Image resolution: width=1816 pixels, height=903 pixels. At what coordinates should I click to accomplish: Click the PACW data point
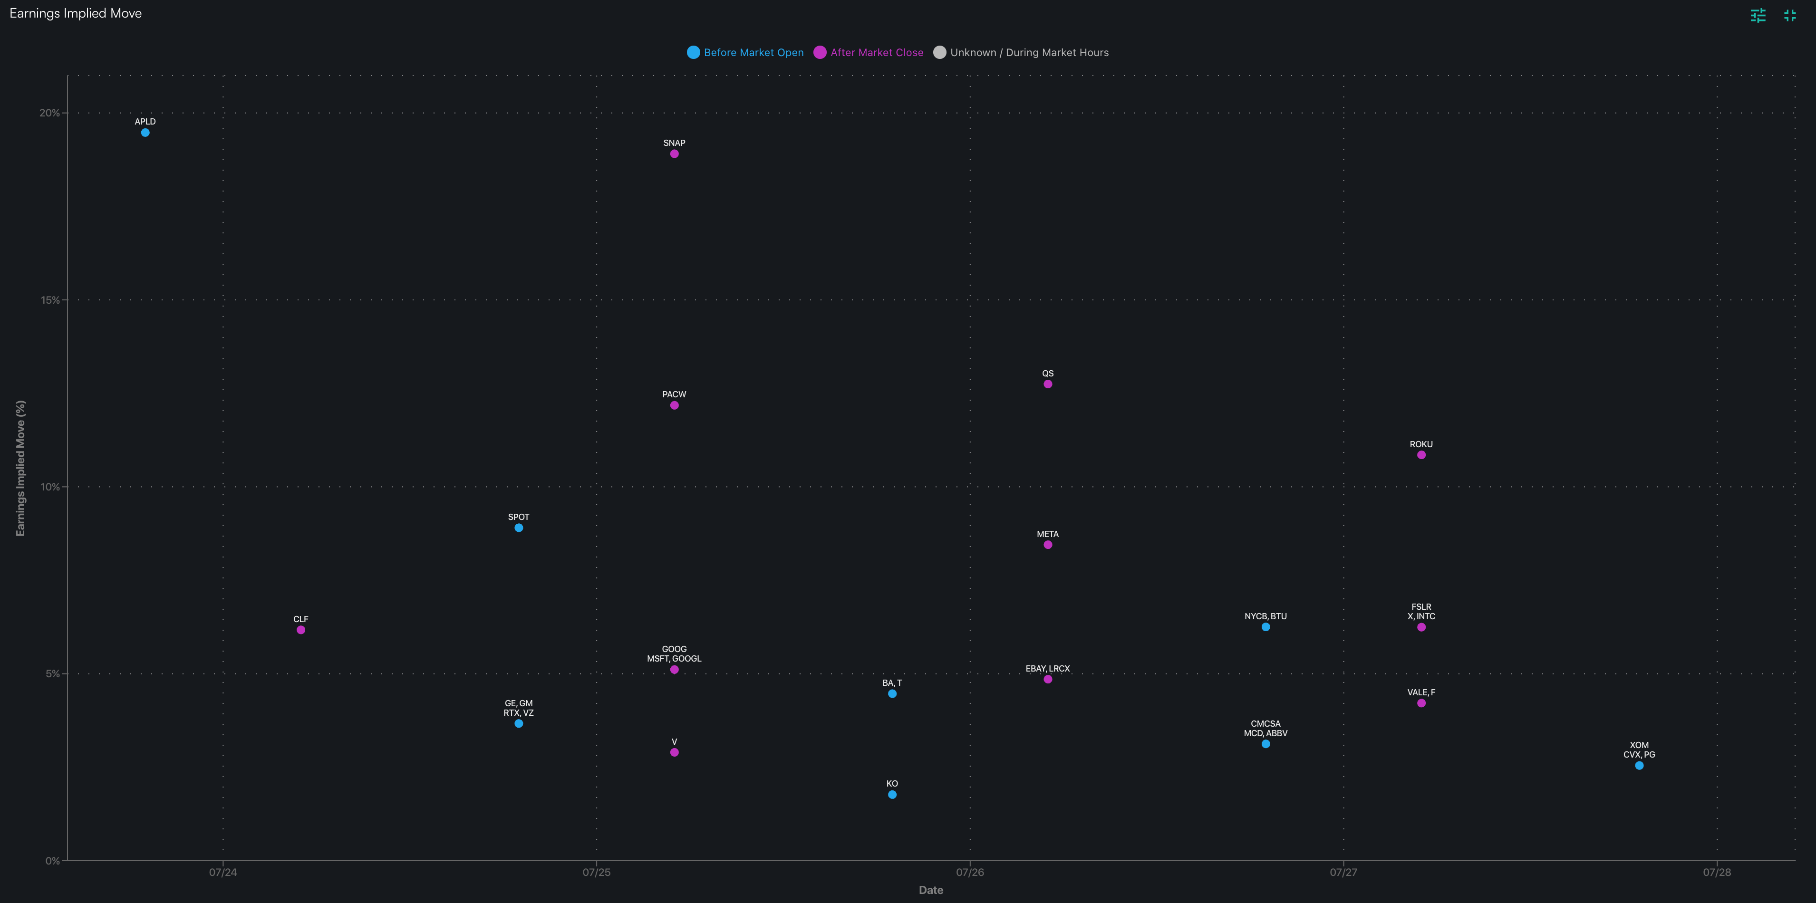[674, 405]
